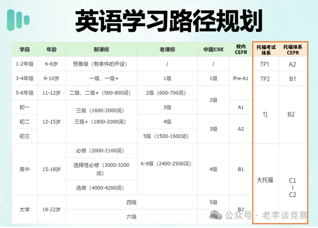Viewport: 318px width, 228px height.
Task: Click the 15-18岁 age cell
Action: coord(52,169)
